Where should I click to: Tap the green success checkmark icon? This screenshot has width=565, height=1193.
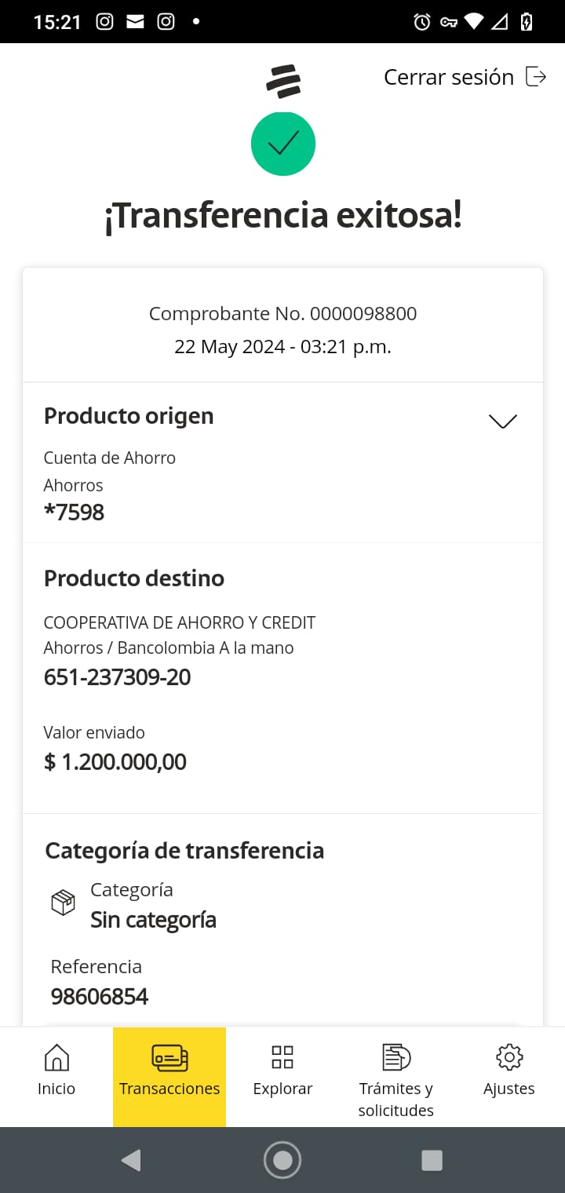tap(283, 144)
